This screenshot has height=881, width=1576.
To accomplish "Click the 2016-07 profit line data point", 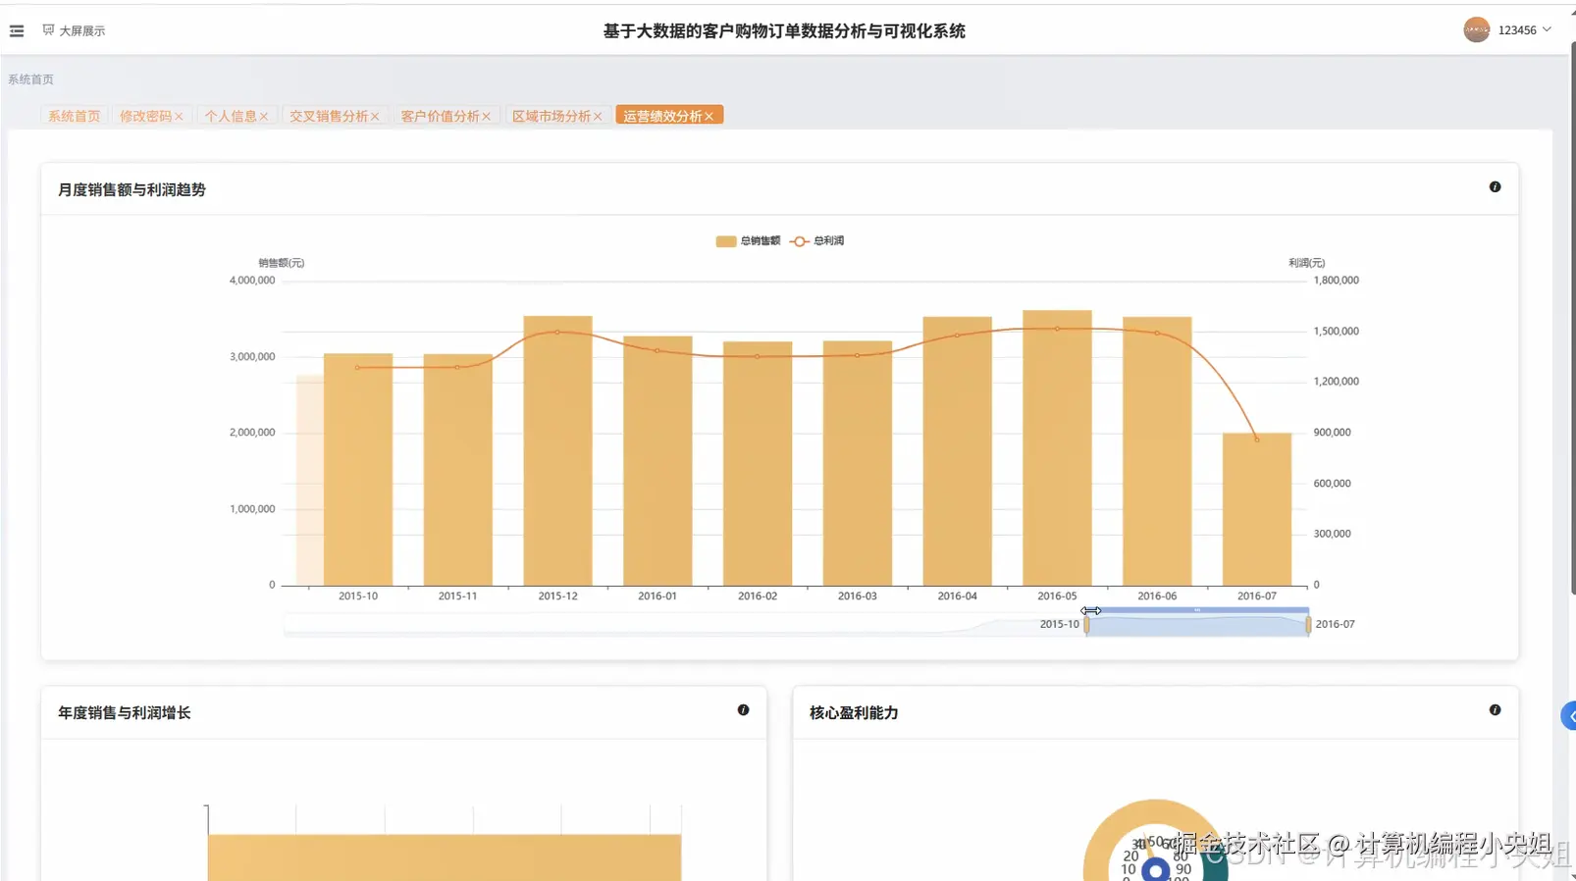I will point(1257,440).
